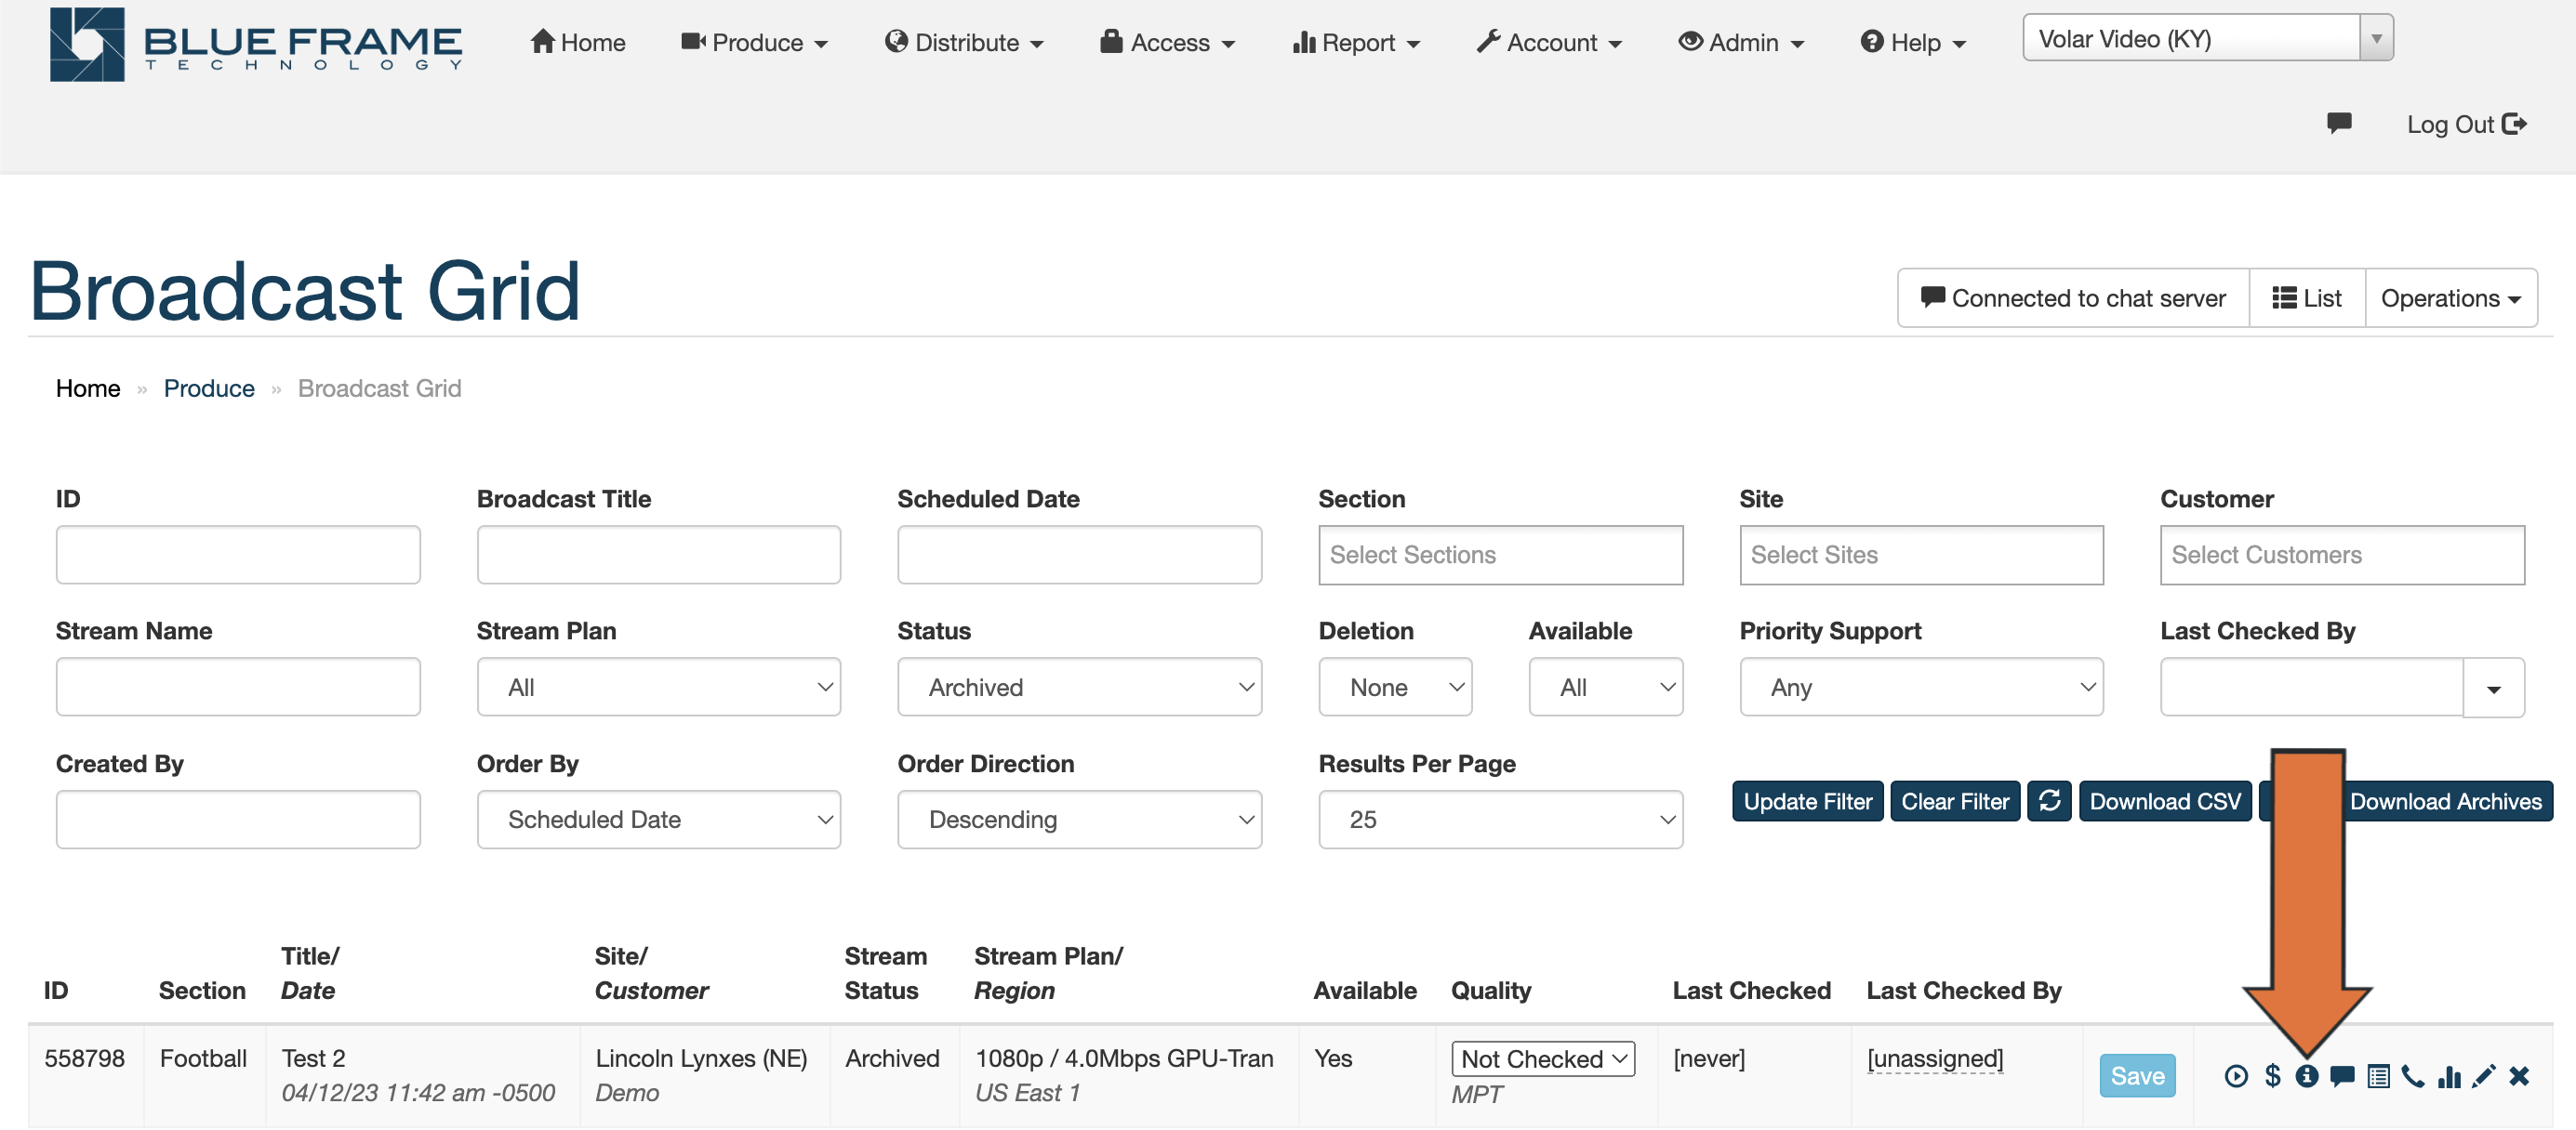The width and height of the screenshot is (2576, 1130).
Task: Click the phone icon for the Test 2 broadcast
Action: [x=2413, y=1079]
